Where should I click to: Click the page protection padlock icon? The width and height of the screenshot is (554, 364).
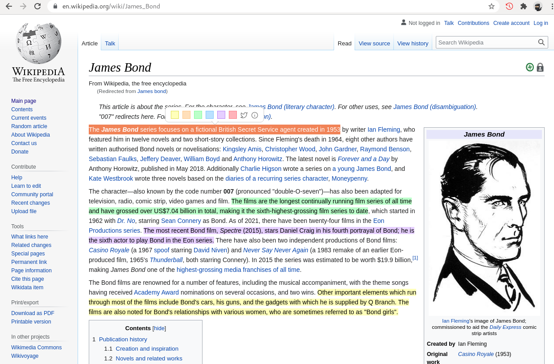click(540, 68)
